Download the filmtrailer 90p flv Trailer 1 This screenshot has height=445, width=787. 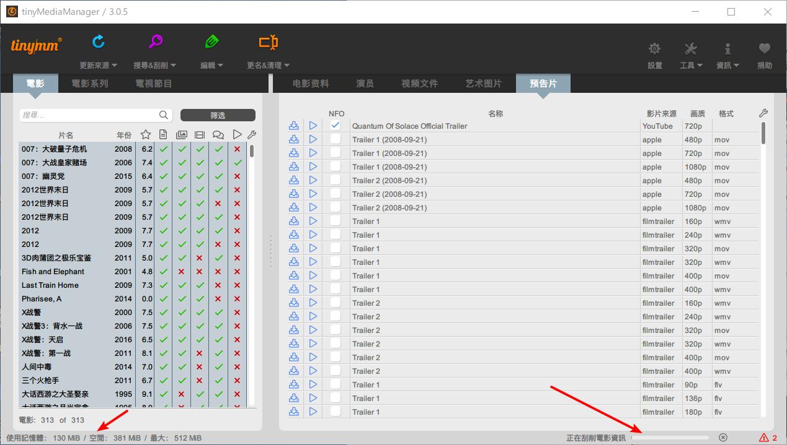(x=294, y=384)
